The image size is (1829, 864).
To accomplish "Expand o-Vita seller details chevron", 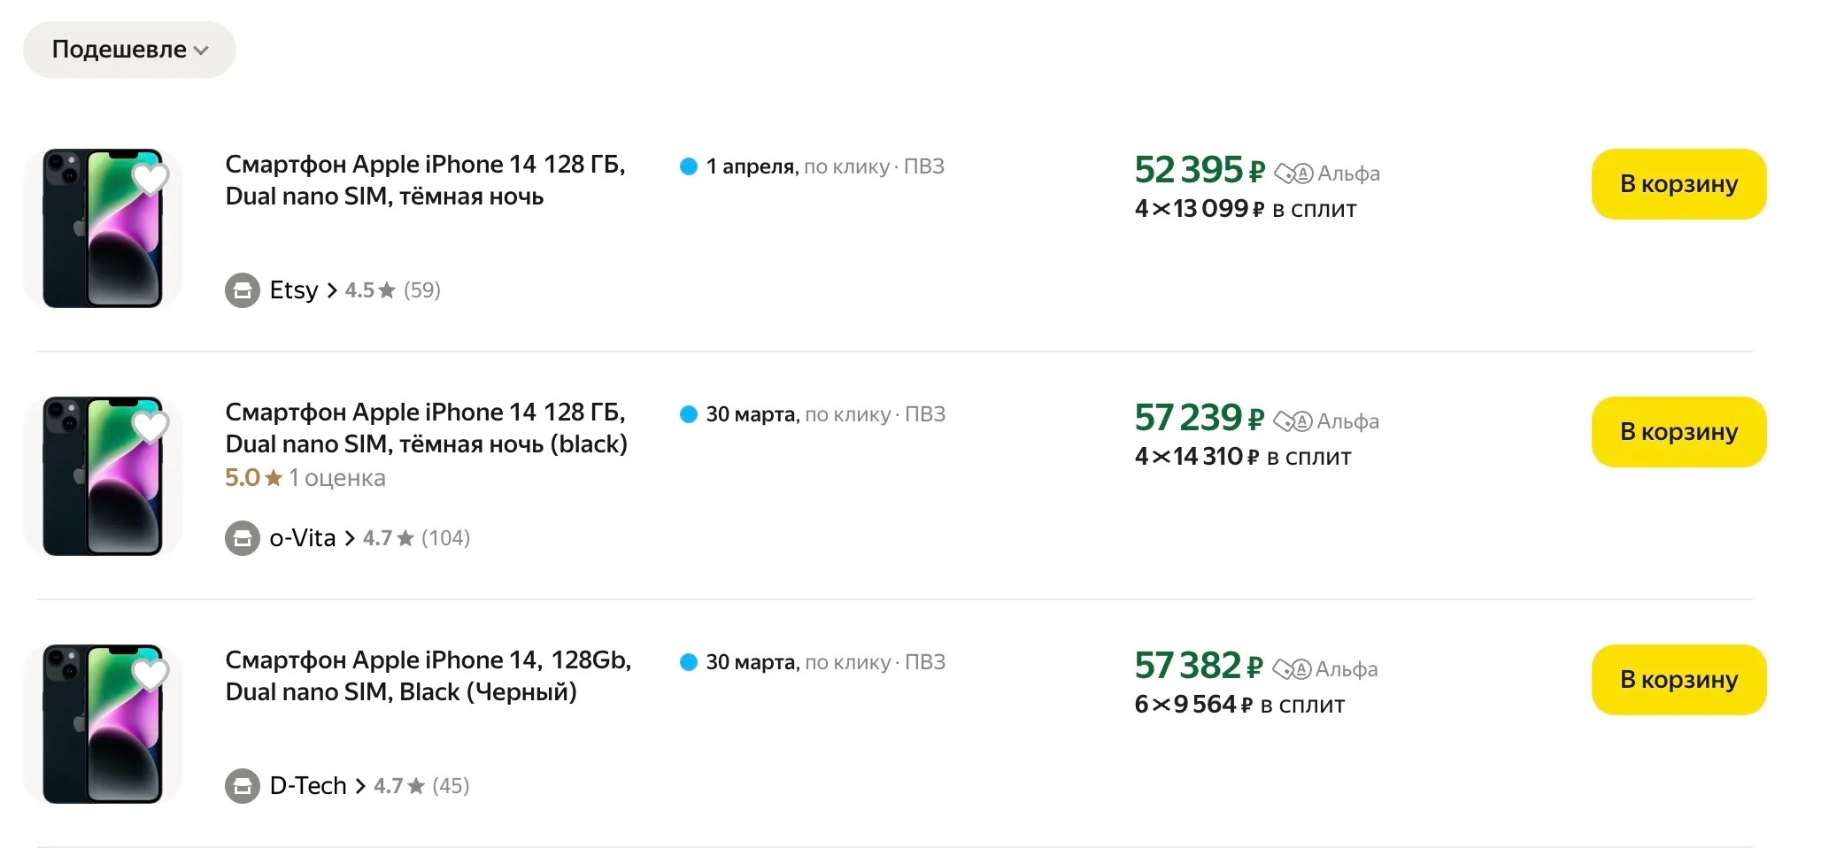I will pos(350,538).
